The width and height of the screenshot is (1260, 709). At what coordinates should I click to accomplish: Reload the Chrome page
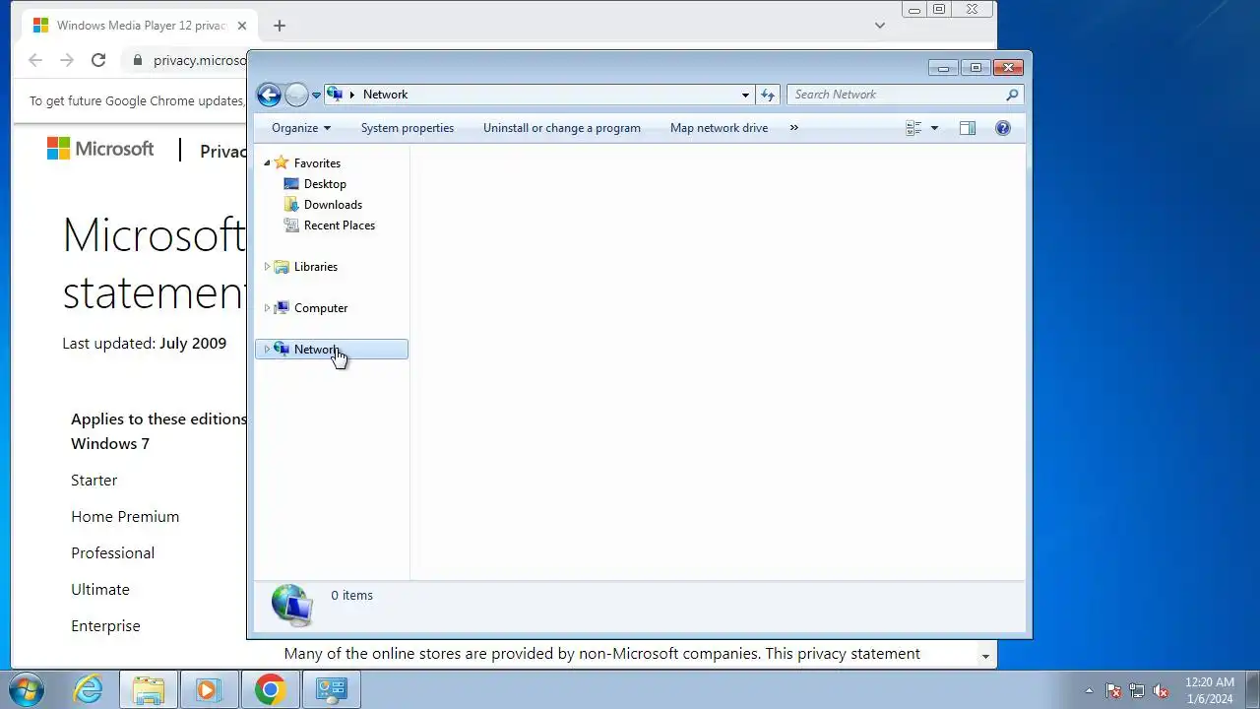pos(98,60)
